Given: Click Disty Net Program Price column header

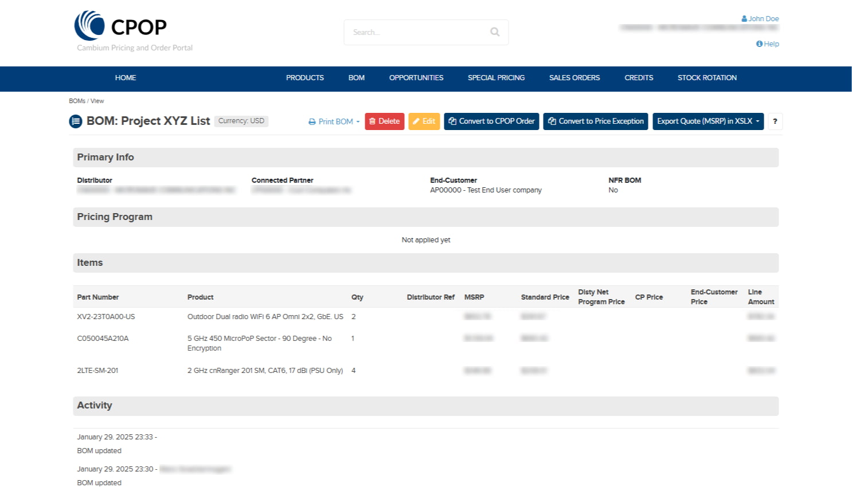Looking at the screenshot, I should tap(601, 297).
